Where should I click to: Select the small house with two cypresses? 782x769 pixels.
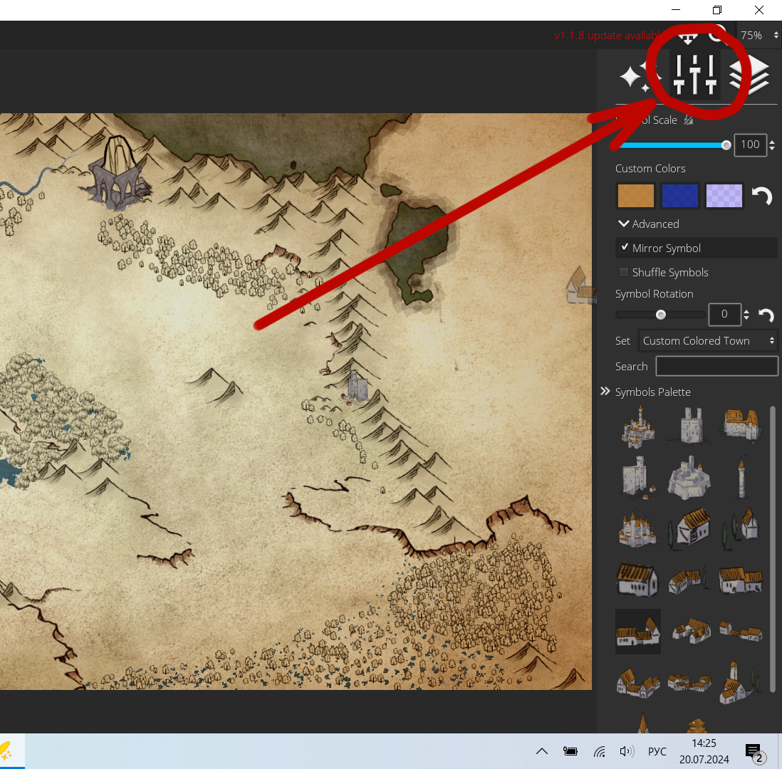741,528
